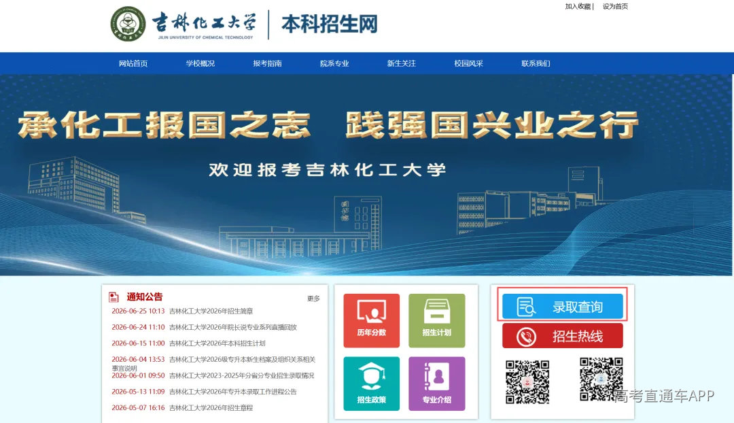Viewport: 734px width, 423px height.
Task: Open the 报考指南 nav item
Action: [267, 64]
